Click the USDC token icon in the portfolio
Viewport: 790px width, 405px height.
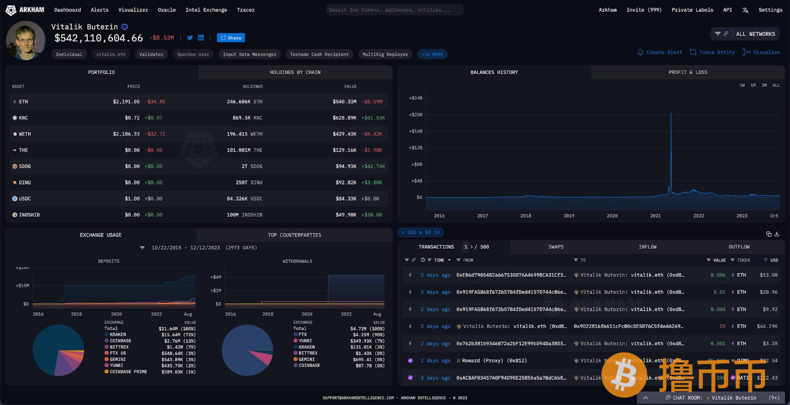[15, 199]
